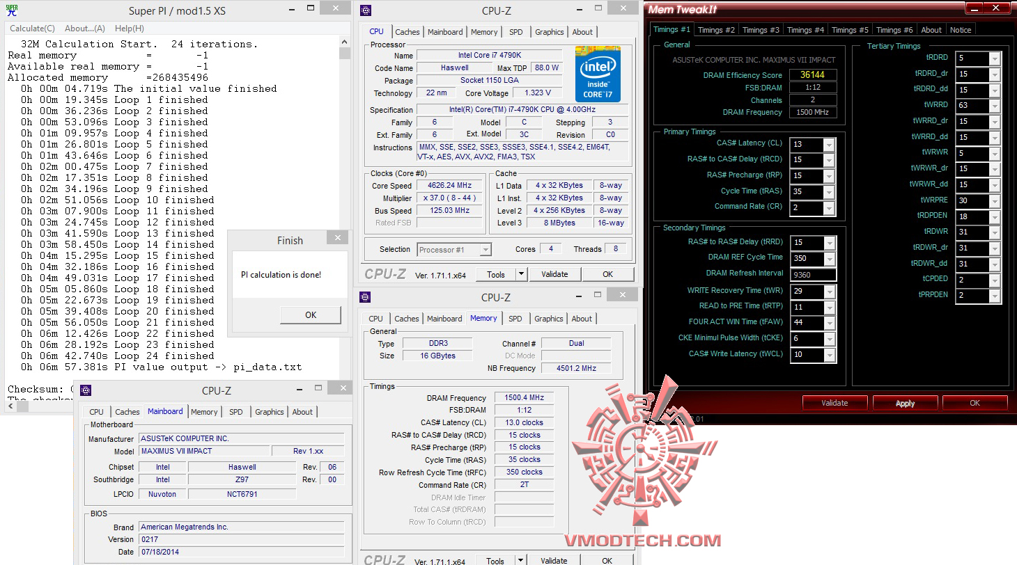Viewport: 1017px width, 565px height.
Task: Click Tools button in CPU-Z processor window
Action: tap(496, 274)
